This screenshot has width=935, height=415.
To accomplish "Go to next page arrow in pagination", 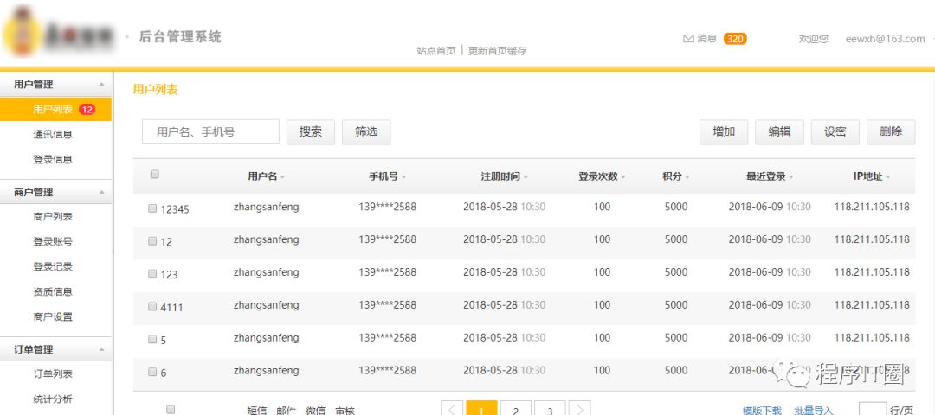I will [x=579, y=410].
